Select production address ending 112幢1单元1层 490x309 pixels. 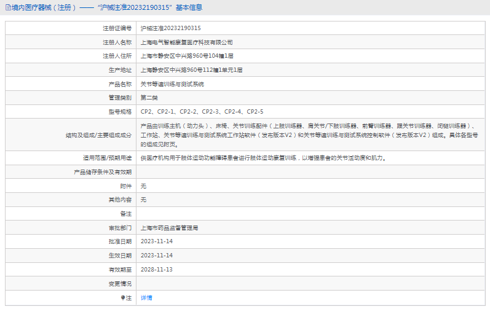pyautogui.click(x=192, y=70)
